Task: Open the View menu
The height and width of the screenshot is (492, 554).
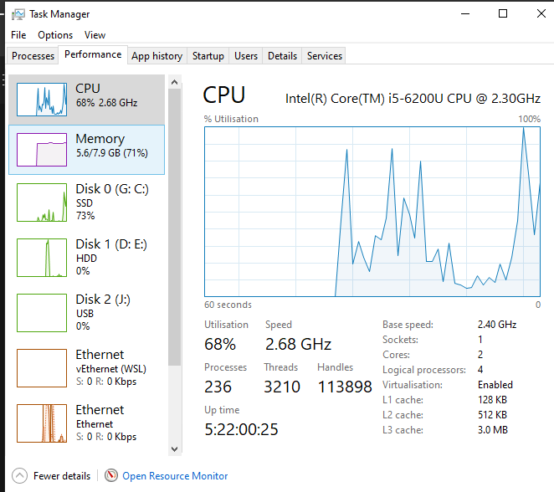Action: [x=95, y=35]
